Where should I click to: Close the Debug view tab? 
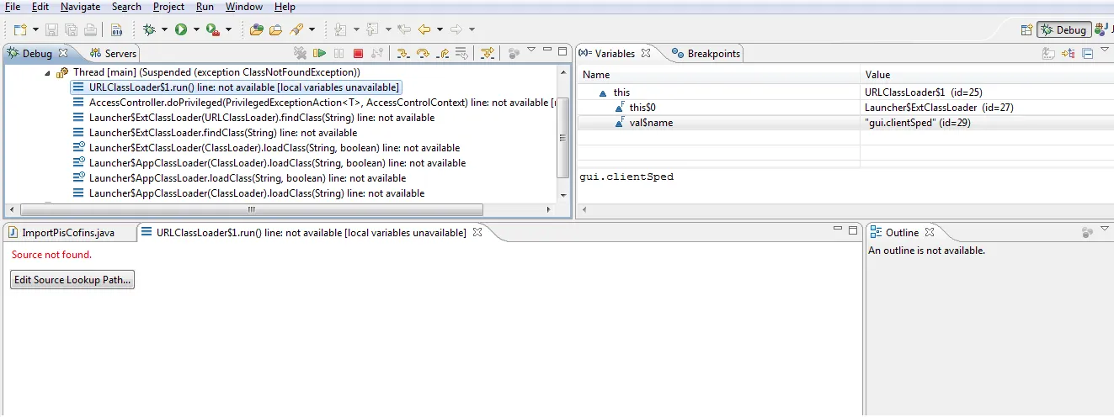62,53
